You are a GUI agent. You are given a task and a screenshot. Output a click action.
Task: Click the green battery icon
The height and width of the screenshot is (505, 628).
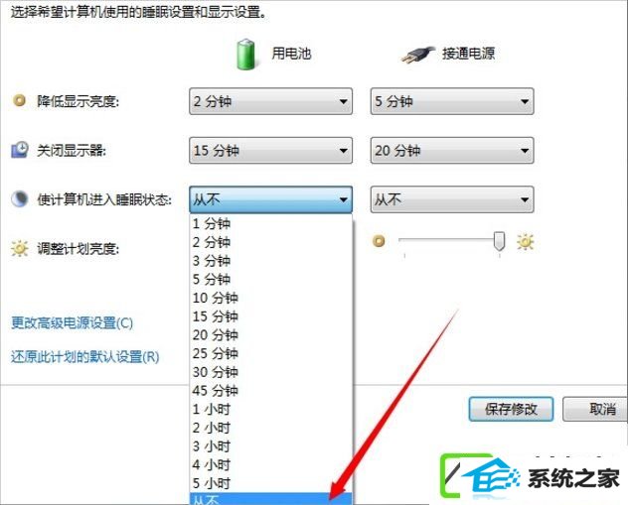pyautogui.click(x=245, y=55)
